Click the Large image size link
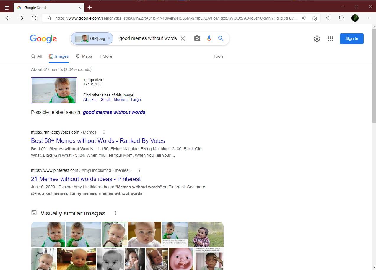This screenshot has height=270, width=376. pyautogui.click(x=136, y=100)
